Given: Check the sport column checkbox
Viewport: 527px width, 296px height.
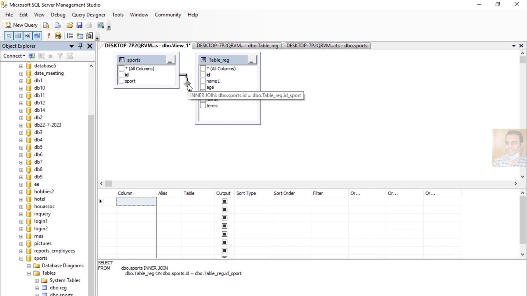Looking at the screenshot, I should pos(121,81).
